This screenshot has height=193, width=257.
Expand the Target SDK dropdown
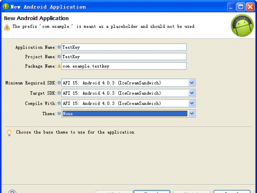point(192,93)
